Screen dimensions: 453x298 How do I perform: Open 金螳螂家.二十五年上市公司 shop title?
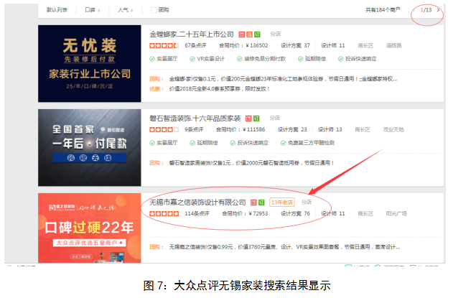(192, 34)
